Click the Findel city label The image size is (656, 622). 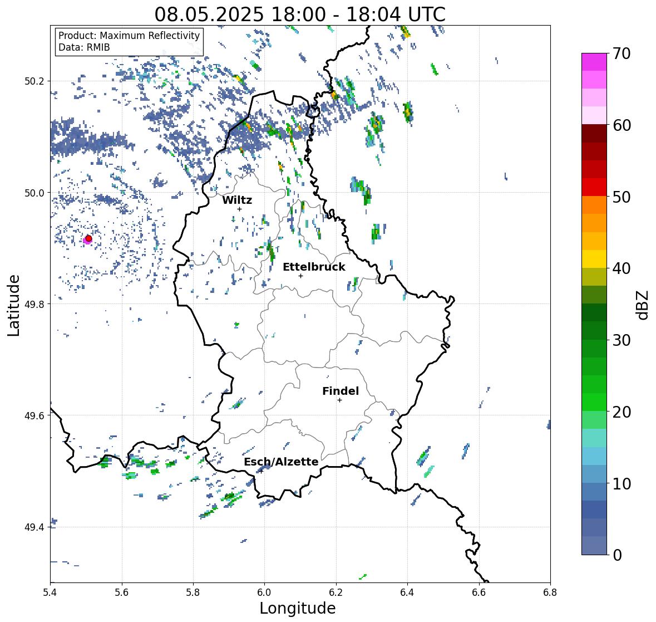click(341, 391)
